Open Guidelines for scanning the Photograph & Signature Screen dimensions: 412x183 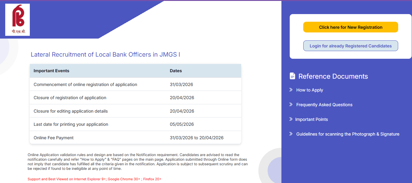point(347,134)
